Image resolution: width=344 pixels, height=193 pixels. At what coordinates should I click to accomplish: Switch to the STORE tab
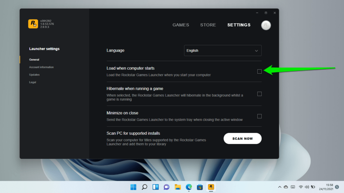[x=208, y=25]
